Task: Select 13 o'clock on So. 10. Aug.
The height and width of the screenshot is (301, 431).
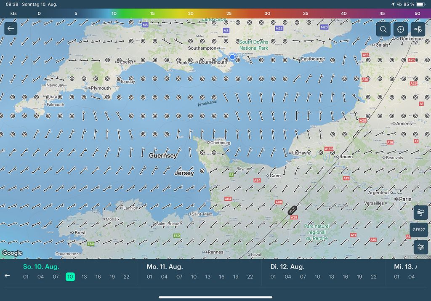Action: [x=84, y=277]
